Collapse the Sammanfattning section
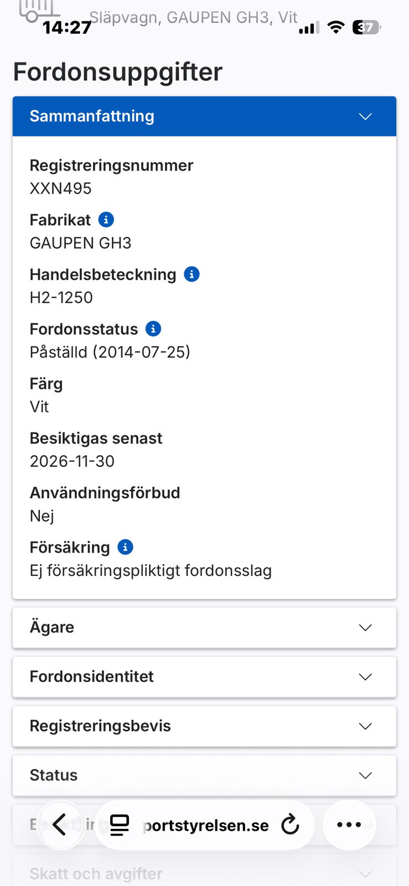Viewport: 409px width, 886px height. [204, 116]
